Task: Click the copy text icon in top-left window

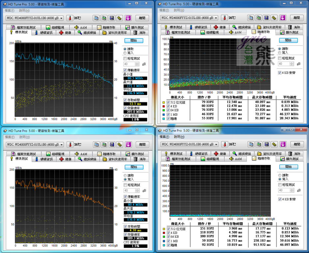Action: [96, 18]
